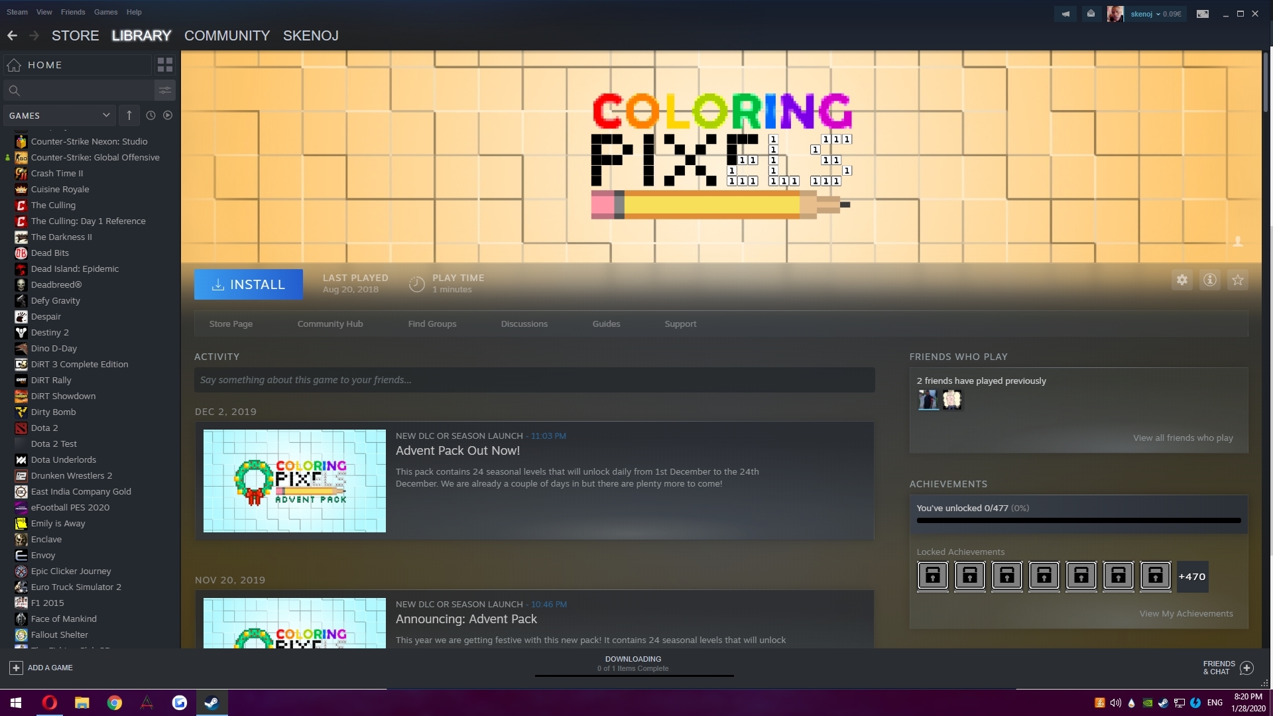The image size is (1273, 716).
Task: Click the blue Install button
Action: click(x=249, y=284)
